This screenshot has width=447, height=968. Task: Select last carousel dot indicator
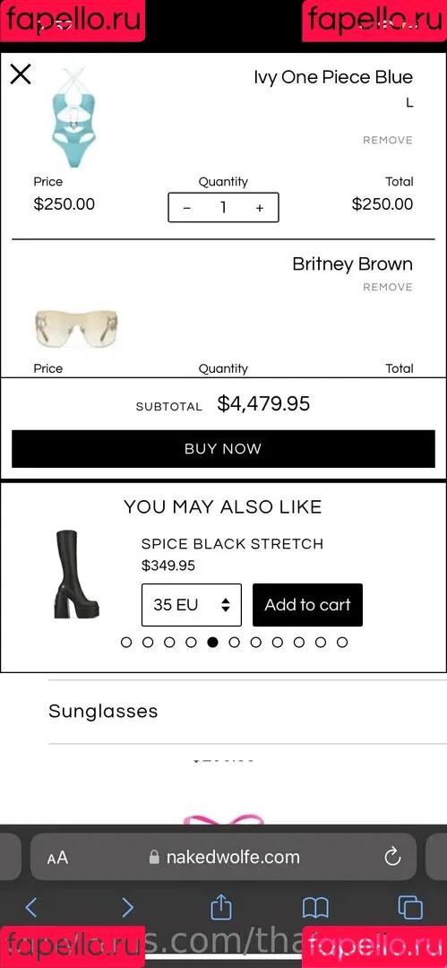click(342, 642)
